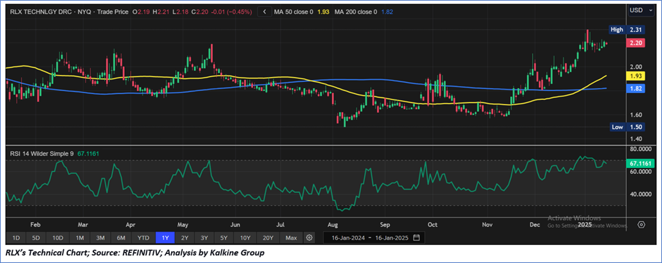This screenshot has width=662, height=263.
Task: Switch to 3M time range
Action: point(101,238)
